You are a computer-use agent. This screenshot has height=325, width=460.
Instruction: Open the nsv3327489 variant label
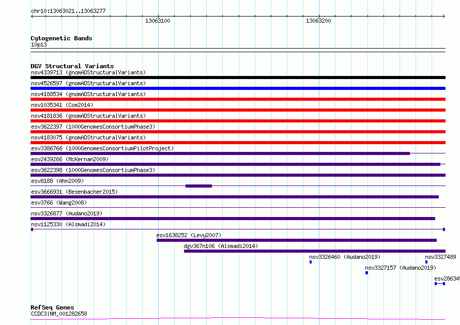coord(441,257)
